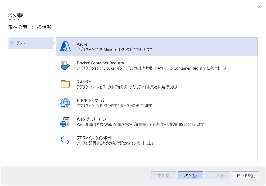Screen dimensions: 266x186
Task: Pick the Web サーバー (IIS) option
Action: click(x=91, y=119)
